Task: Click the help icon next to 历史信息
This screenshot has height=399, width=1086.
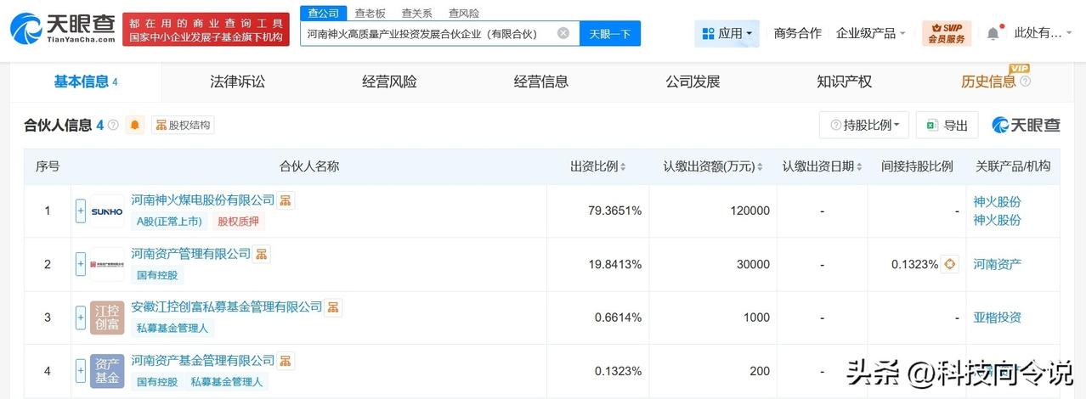Action: tap(1025, 81)
